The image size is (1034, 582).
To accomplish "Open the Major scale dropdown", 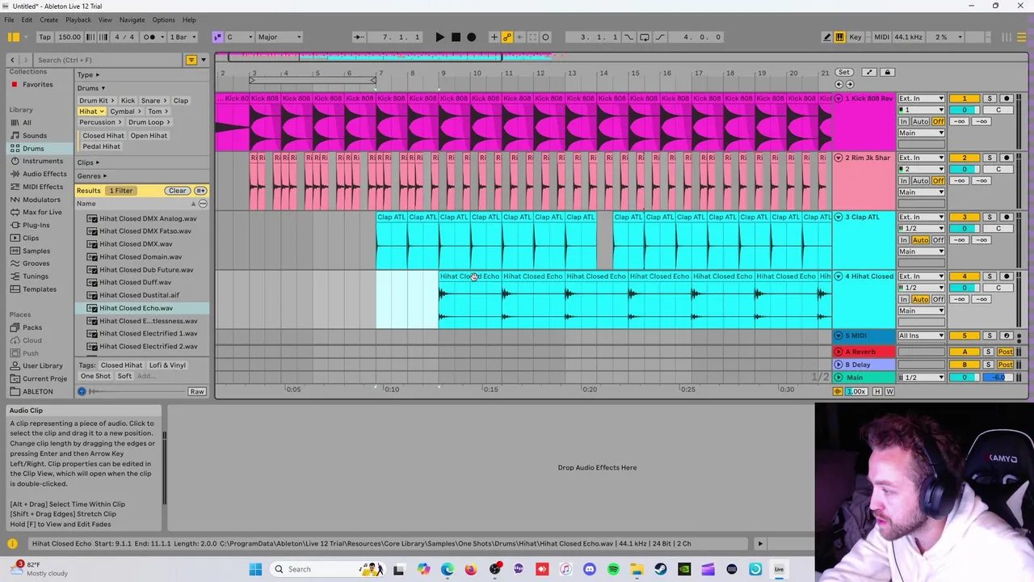I will (x=279, y=37).
